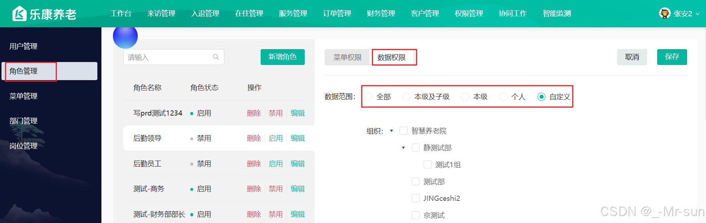Open the 订单管理 top menu

coord(337,14)
